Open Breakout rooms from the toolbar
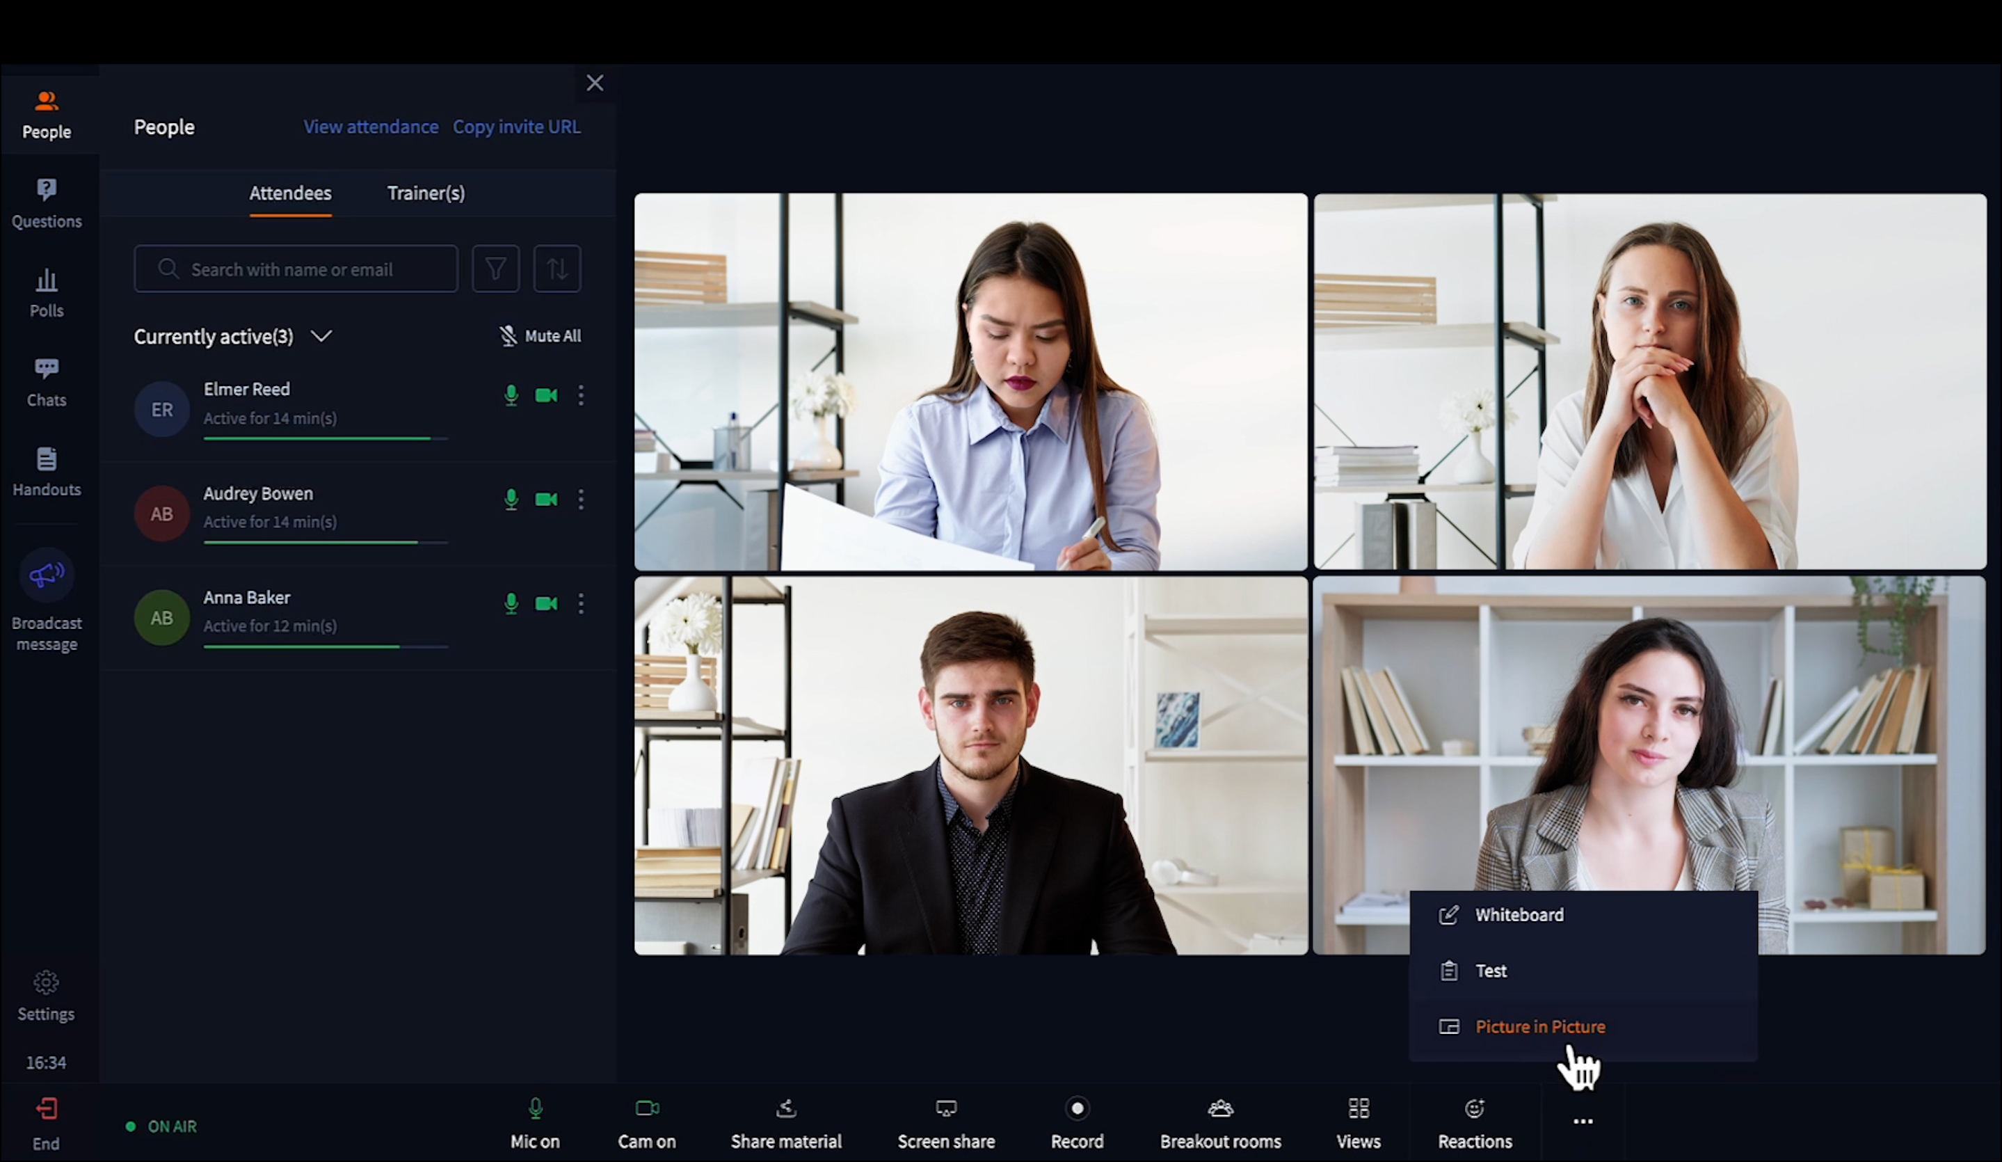The width and height of the screenshot is (2002, 1162). point(1220,1122)
